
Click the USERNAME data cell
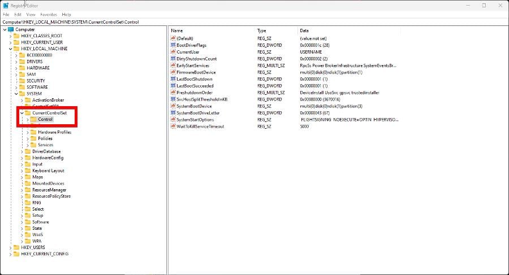310,52
